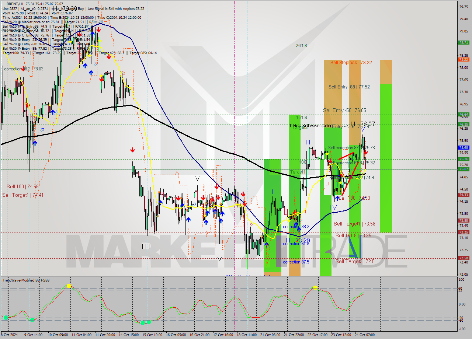Viewport: 472px width, 339px height.
Task: Click the green 76.35 price tag
Action: point(464,125)
